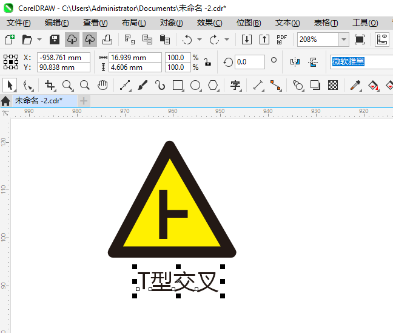Click the object width field 16.939 mm
Image resolution: width=393 pixels, height=333 pixels.
pyautogui.click(x=135, y=58)
